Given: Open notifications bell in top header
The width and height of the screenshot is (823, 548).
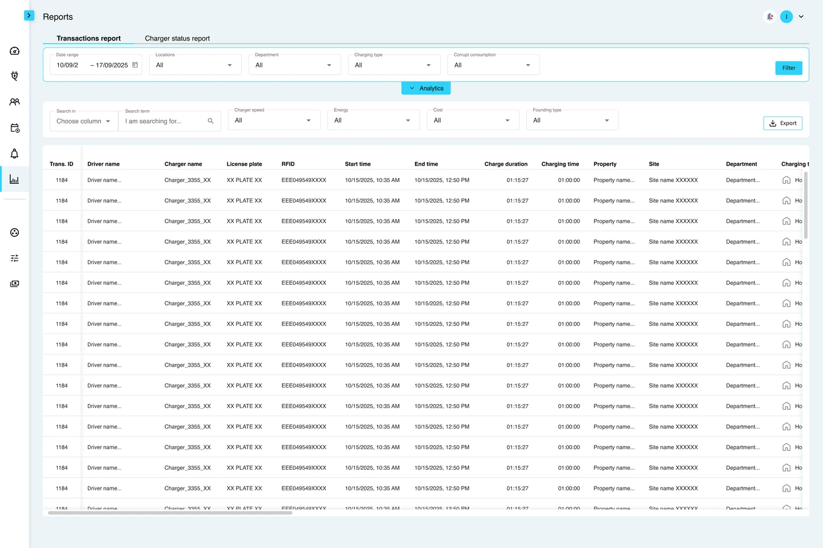Looking at the screenshot, I should tap(770, 17).
